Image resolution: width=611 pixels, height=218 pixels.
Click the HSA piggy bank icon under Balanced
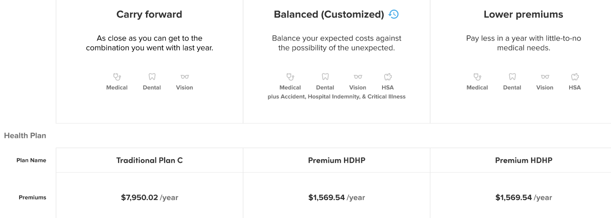point(388,77)
